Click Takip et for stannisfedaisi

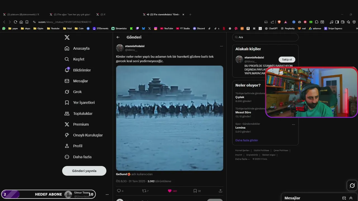(x=287, y=59)
